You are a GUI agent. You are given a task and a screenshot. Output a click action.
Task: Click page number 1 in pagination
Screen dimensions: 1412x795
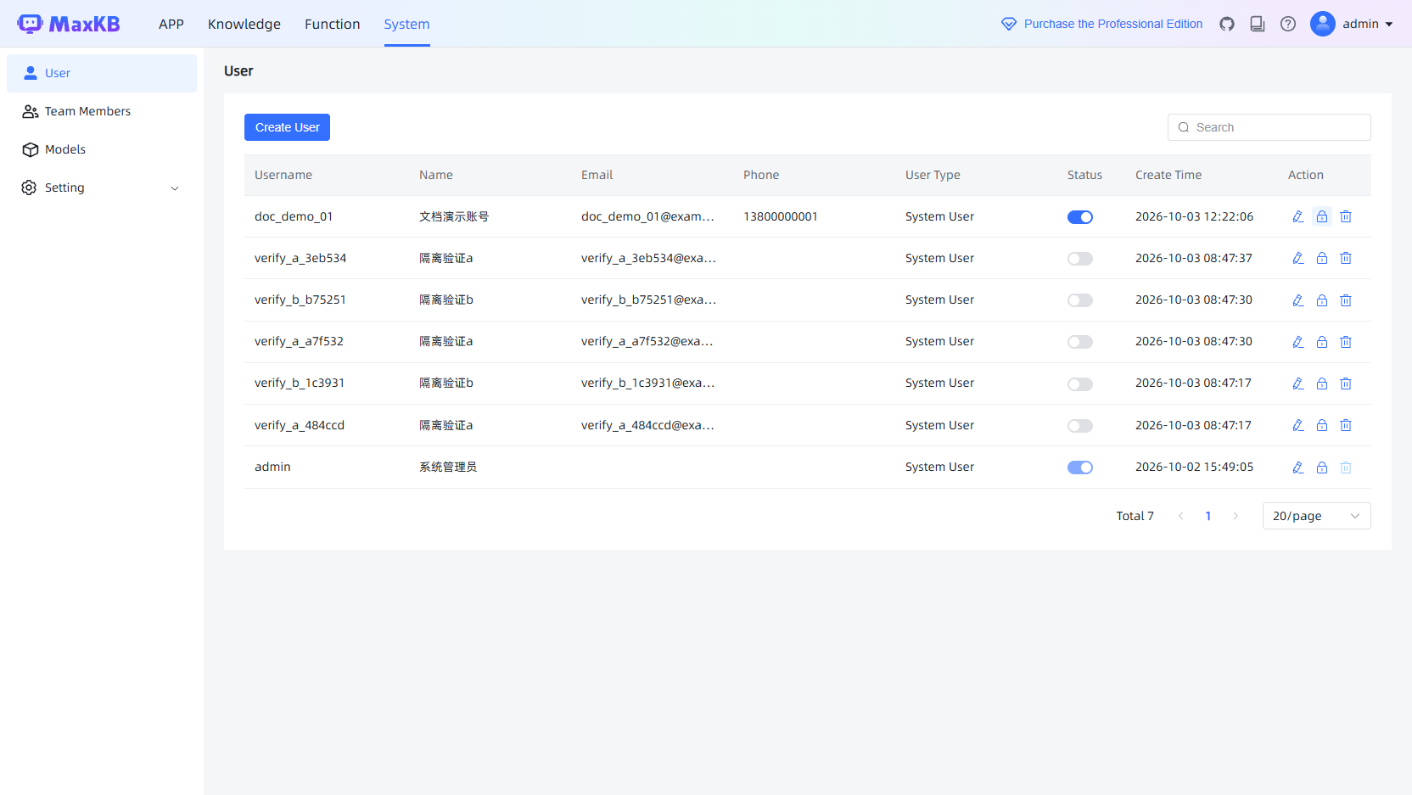pos(1208,516)
